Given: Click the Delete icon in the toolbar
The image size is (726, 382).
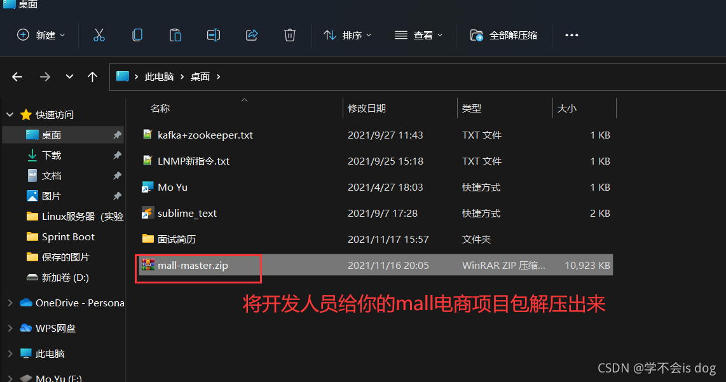Looking at the screenshot, I should (290, 35).
